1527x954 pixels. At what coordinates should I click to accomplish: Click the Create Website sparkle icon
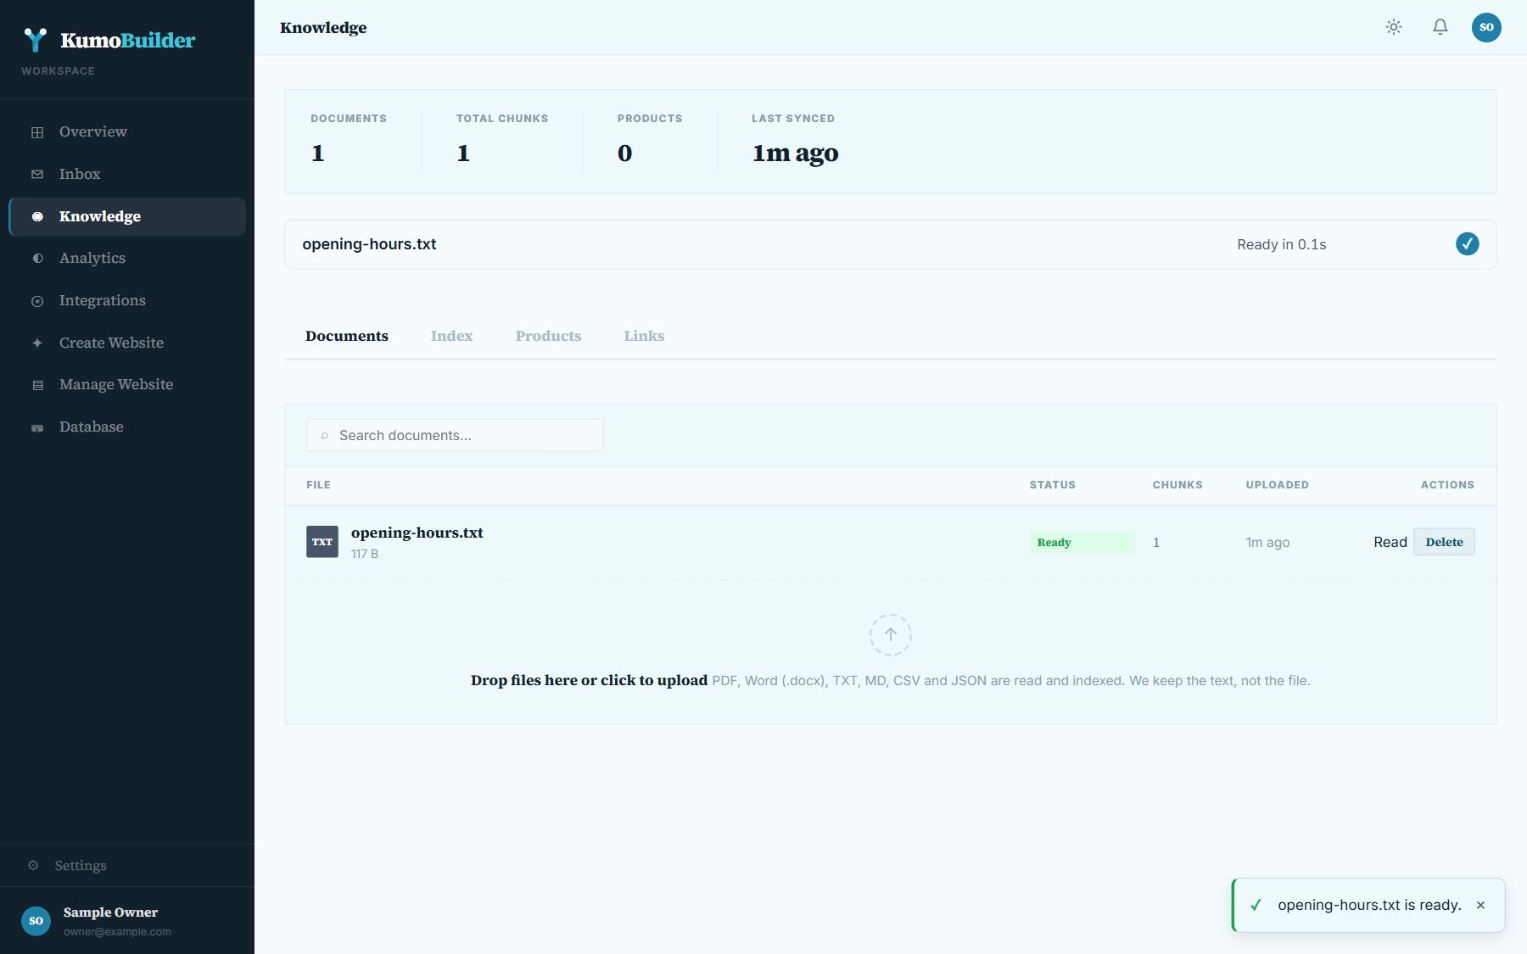click(x=37, y=343)
